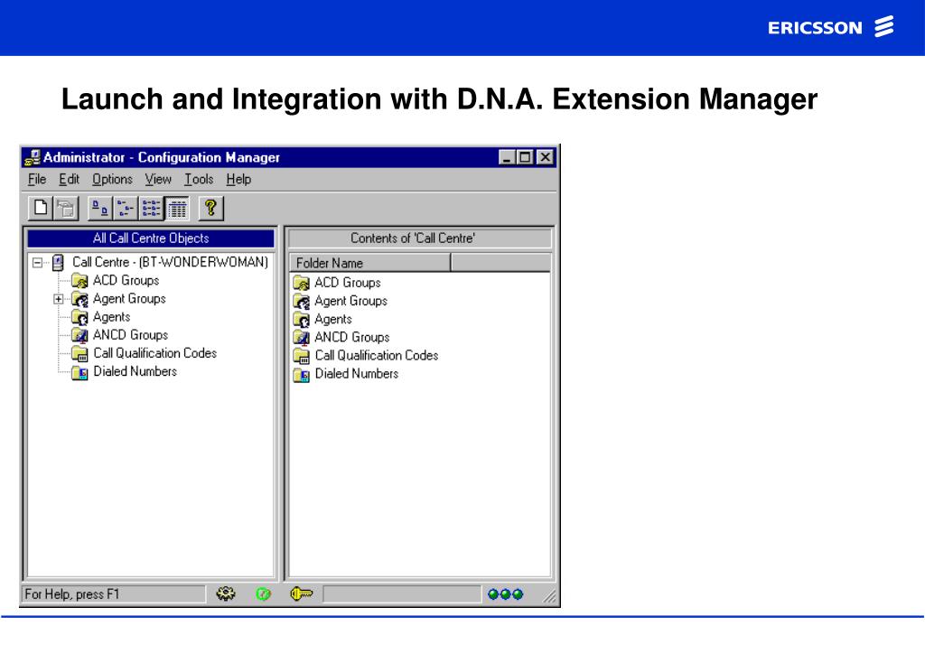
Task: Open the Edit menu
Action: [x=69, y=179]
